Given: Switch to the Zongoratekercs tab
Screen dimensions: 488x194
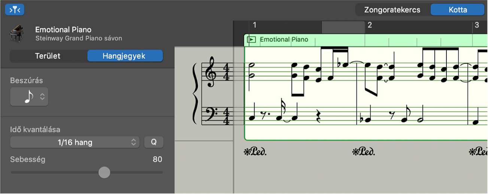Looking at the screenshot, I should point(392,10).
